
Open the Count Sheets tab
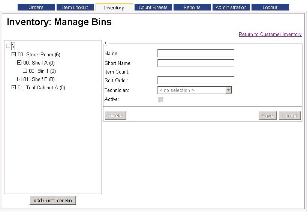point(153,7)
